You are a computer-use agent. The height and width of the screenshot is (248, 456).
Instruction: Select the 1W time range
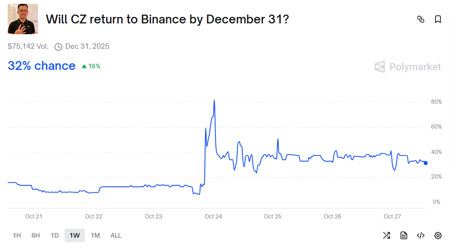coord(74,235)
